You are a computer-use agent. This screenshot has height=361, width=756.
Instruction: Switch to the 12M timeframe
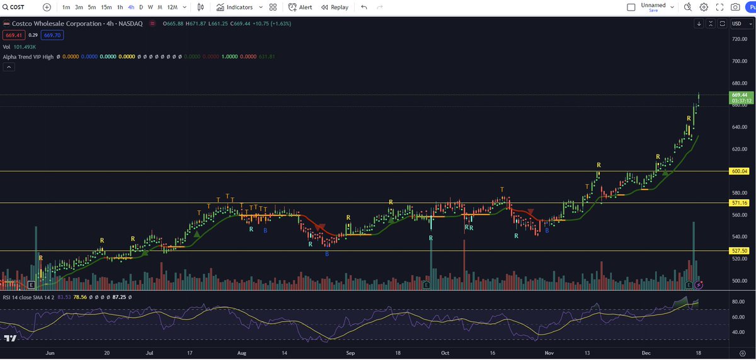pos(171,7)
